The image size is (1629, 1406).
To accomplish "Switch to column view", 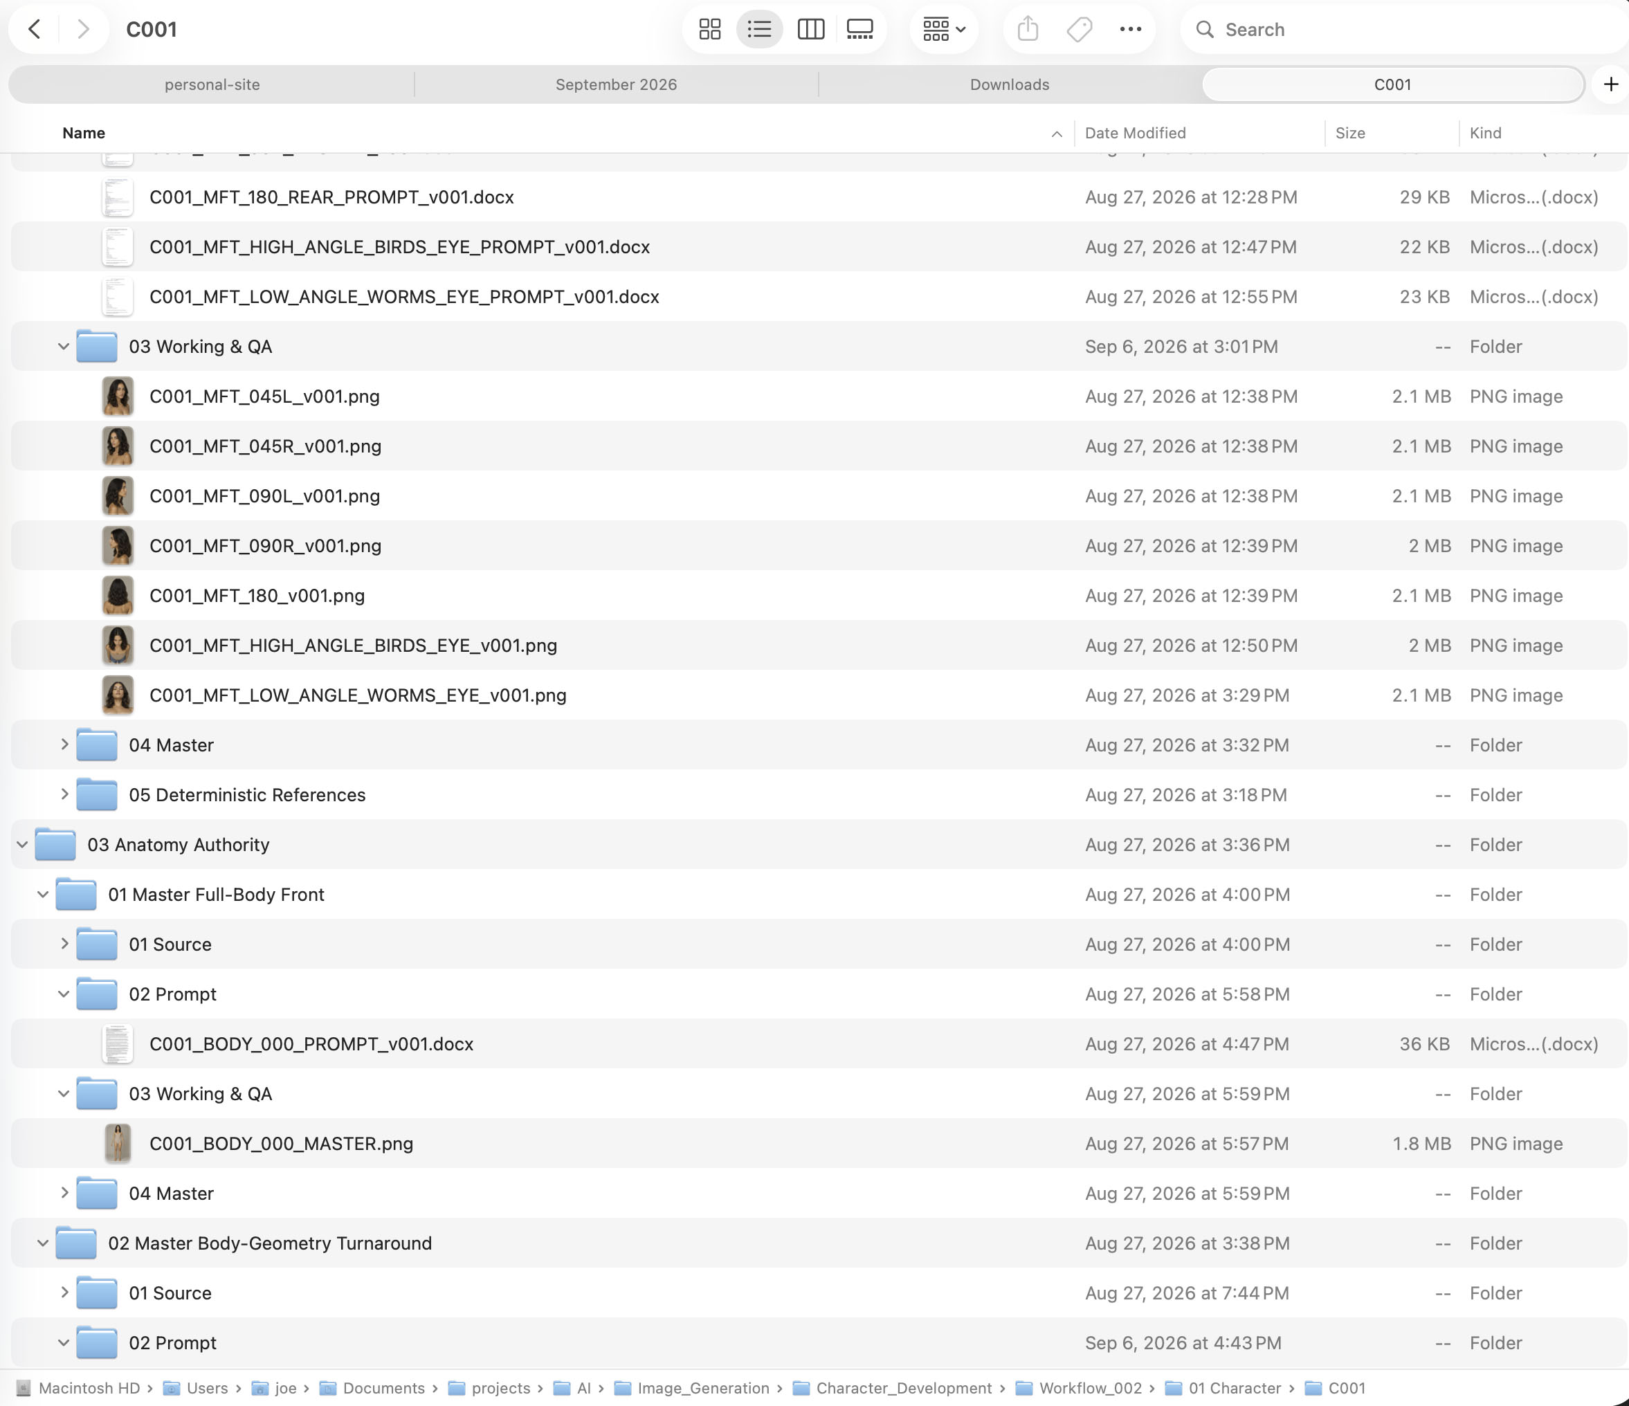I will 810,30.
